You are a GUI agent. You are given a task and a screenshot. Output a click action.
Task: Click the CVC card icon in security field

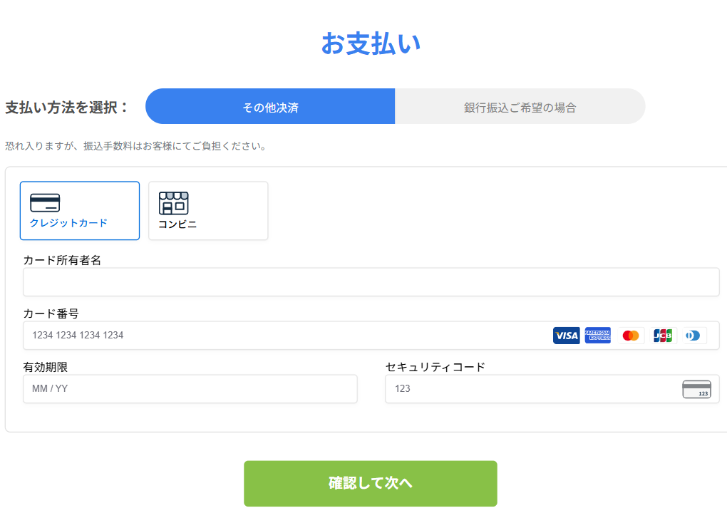[696, 389]
